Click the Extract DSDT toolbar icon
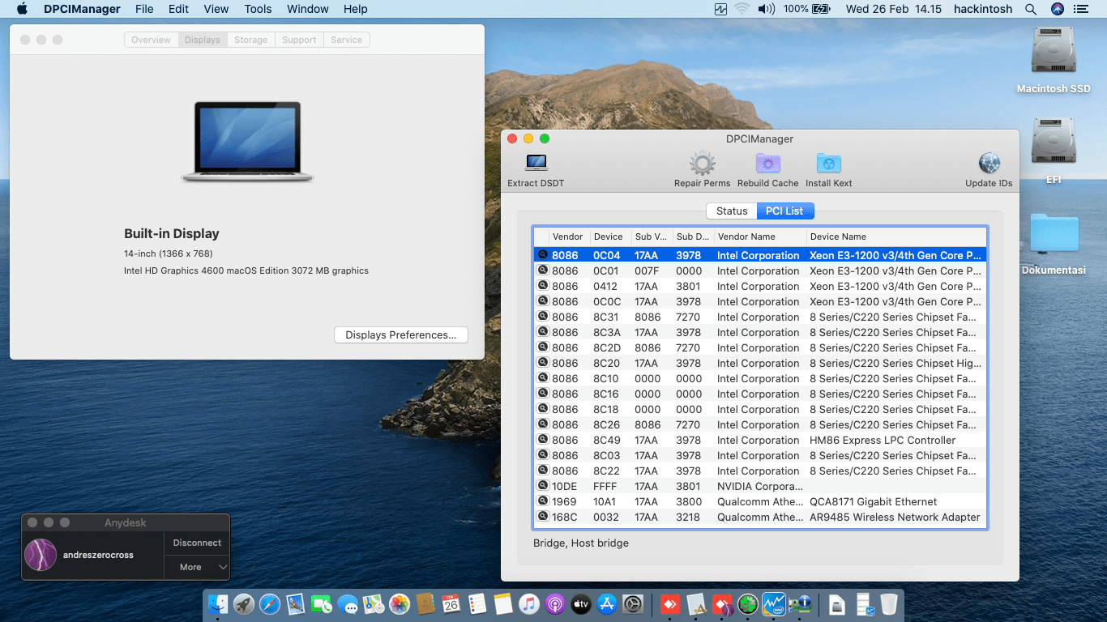1107x622 pixels. [536, 163]
